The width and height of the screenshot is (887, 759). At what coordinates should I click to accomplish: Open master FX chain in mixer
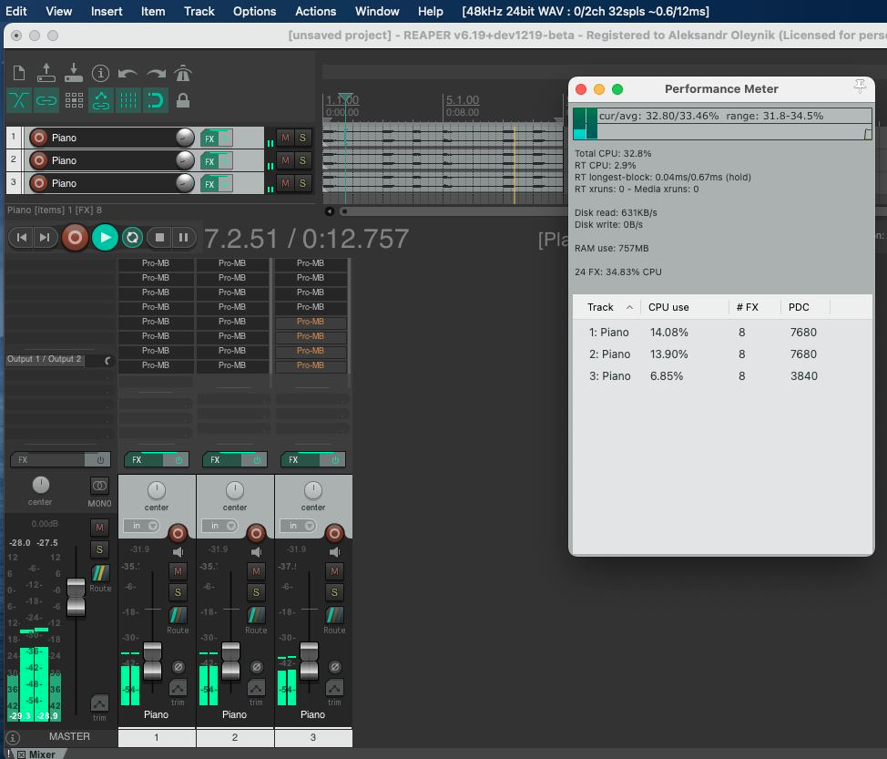click(48, 460)
